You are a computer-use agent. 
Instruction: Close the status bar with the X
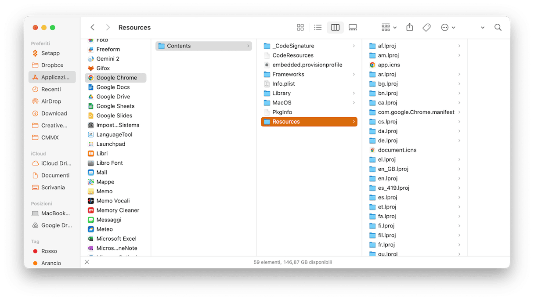coord(87,262)
